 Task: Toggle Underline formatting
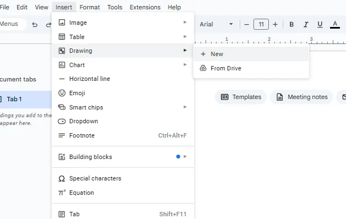click(x=320, y=24)
